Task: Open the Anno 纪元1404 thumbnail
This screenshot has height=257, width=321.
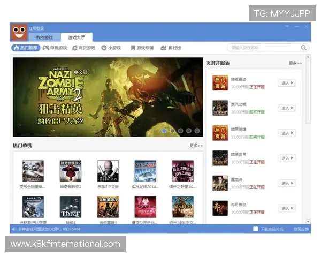Action: 182,207
